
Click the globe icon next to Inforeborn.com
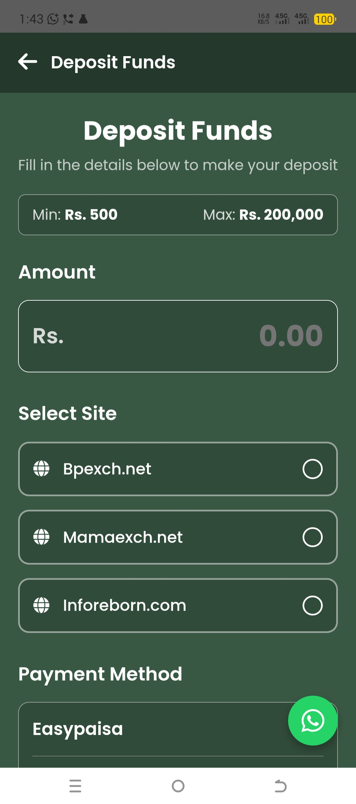pos(41,605)
